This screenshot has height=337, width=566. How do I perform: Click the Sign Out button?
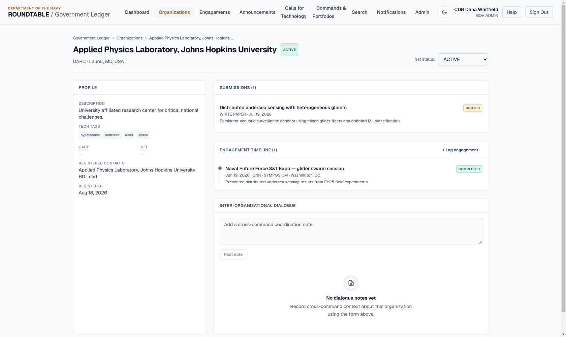tap(539, 12)
